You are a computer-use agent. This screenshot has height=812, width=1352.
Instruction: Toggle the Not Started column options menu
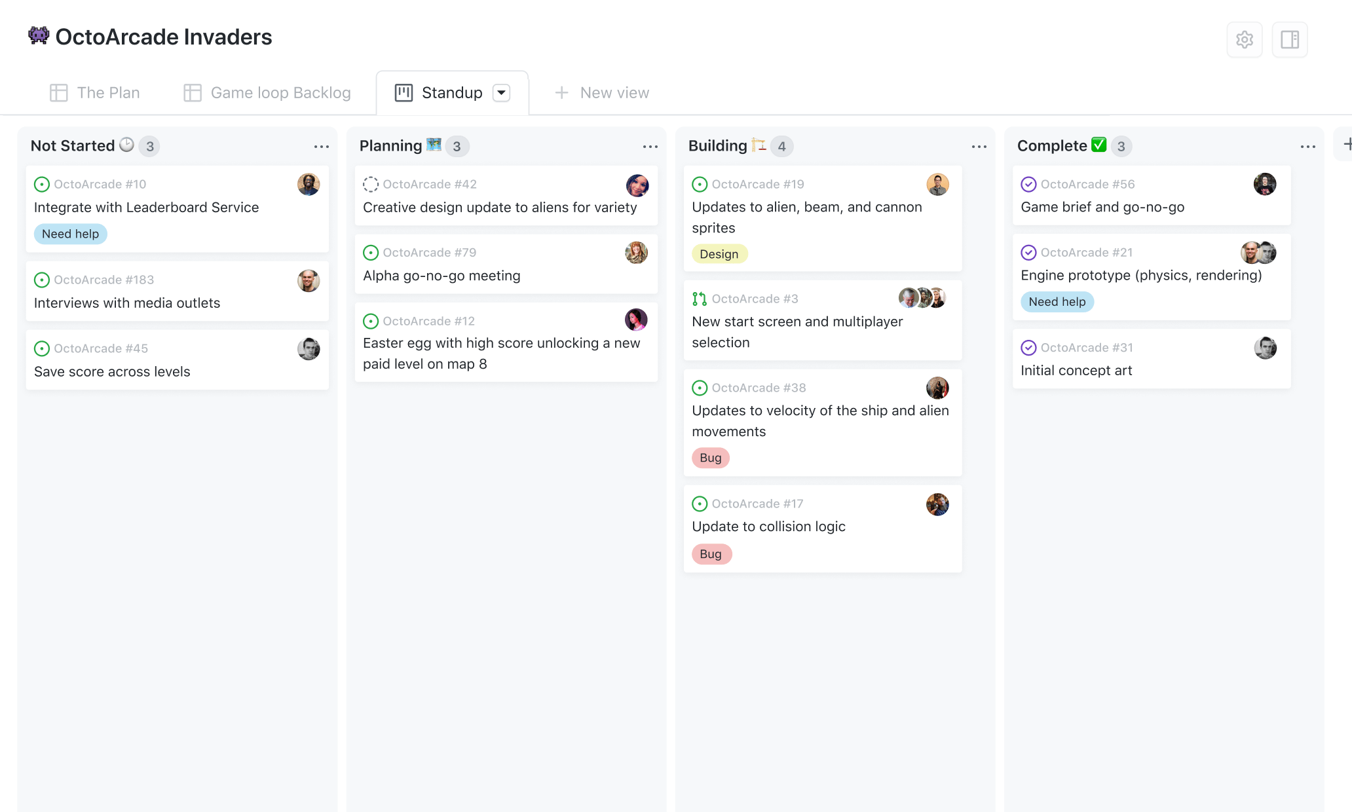pyautogui.click(x=322, y=146)
